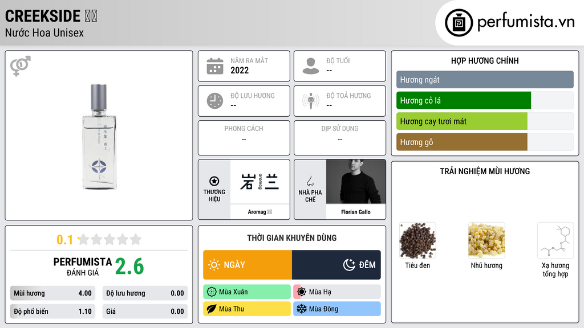Click the Thời gian khuyên dùng heading

click(291, 238)
